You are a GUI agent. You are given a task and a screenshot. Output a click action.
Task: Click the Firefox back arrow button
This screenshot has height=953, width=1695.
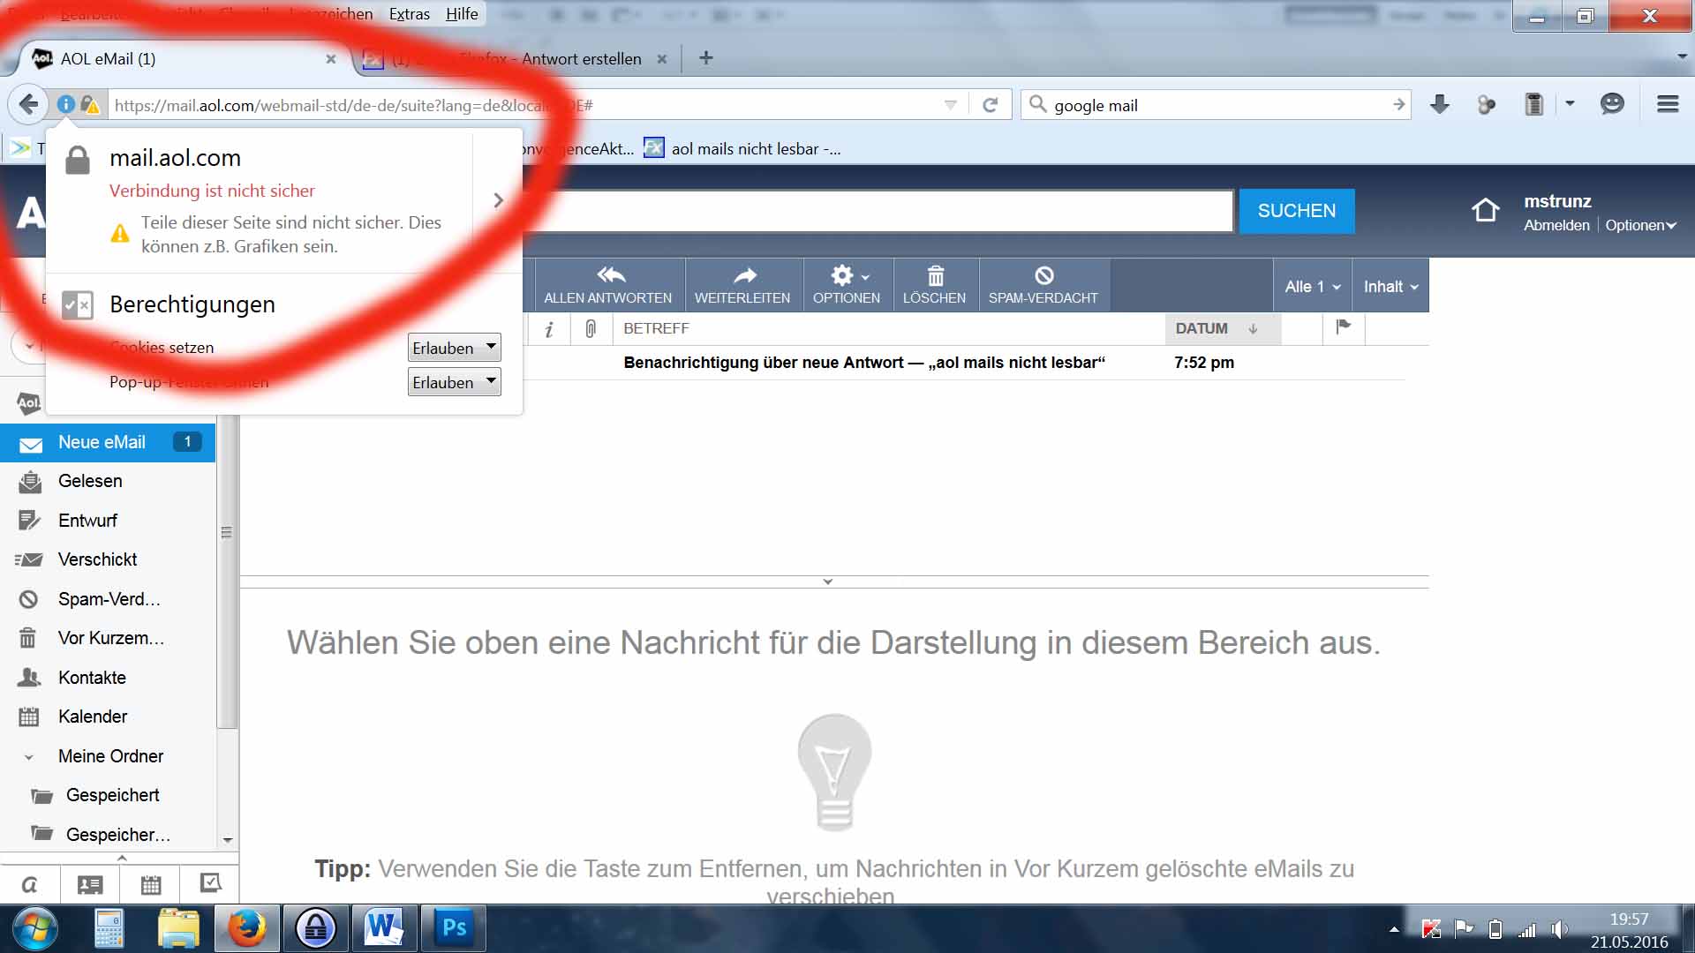pos(28,104)
